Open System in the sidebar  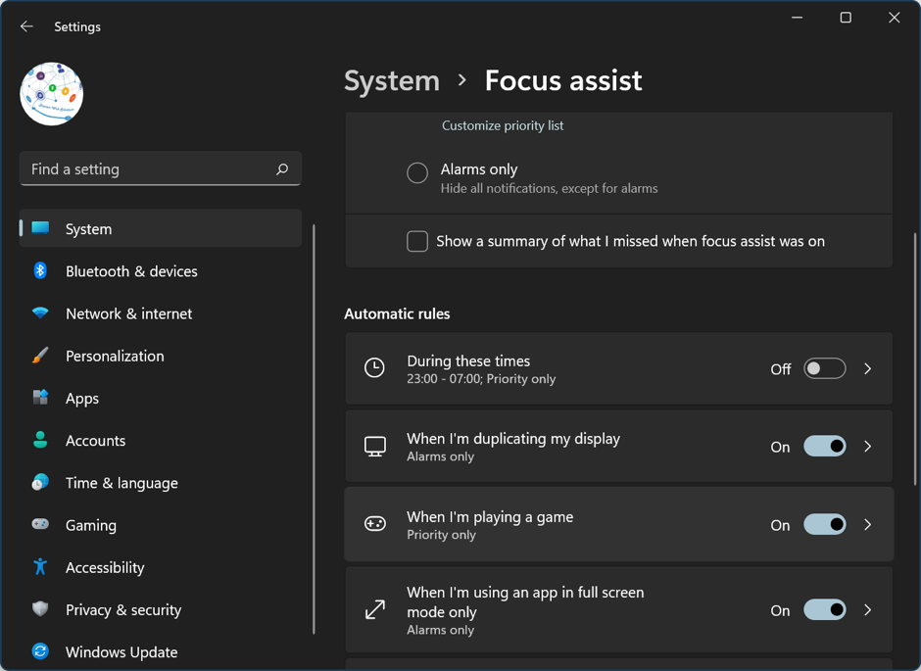[161, 228]
